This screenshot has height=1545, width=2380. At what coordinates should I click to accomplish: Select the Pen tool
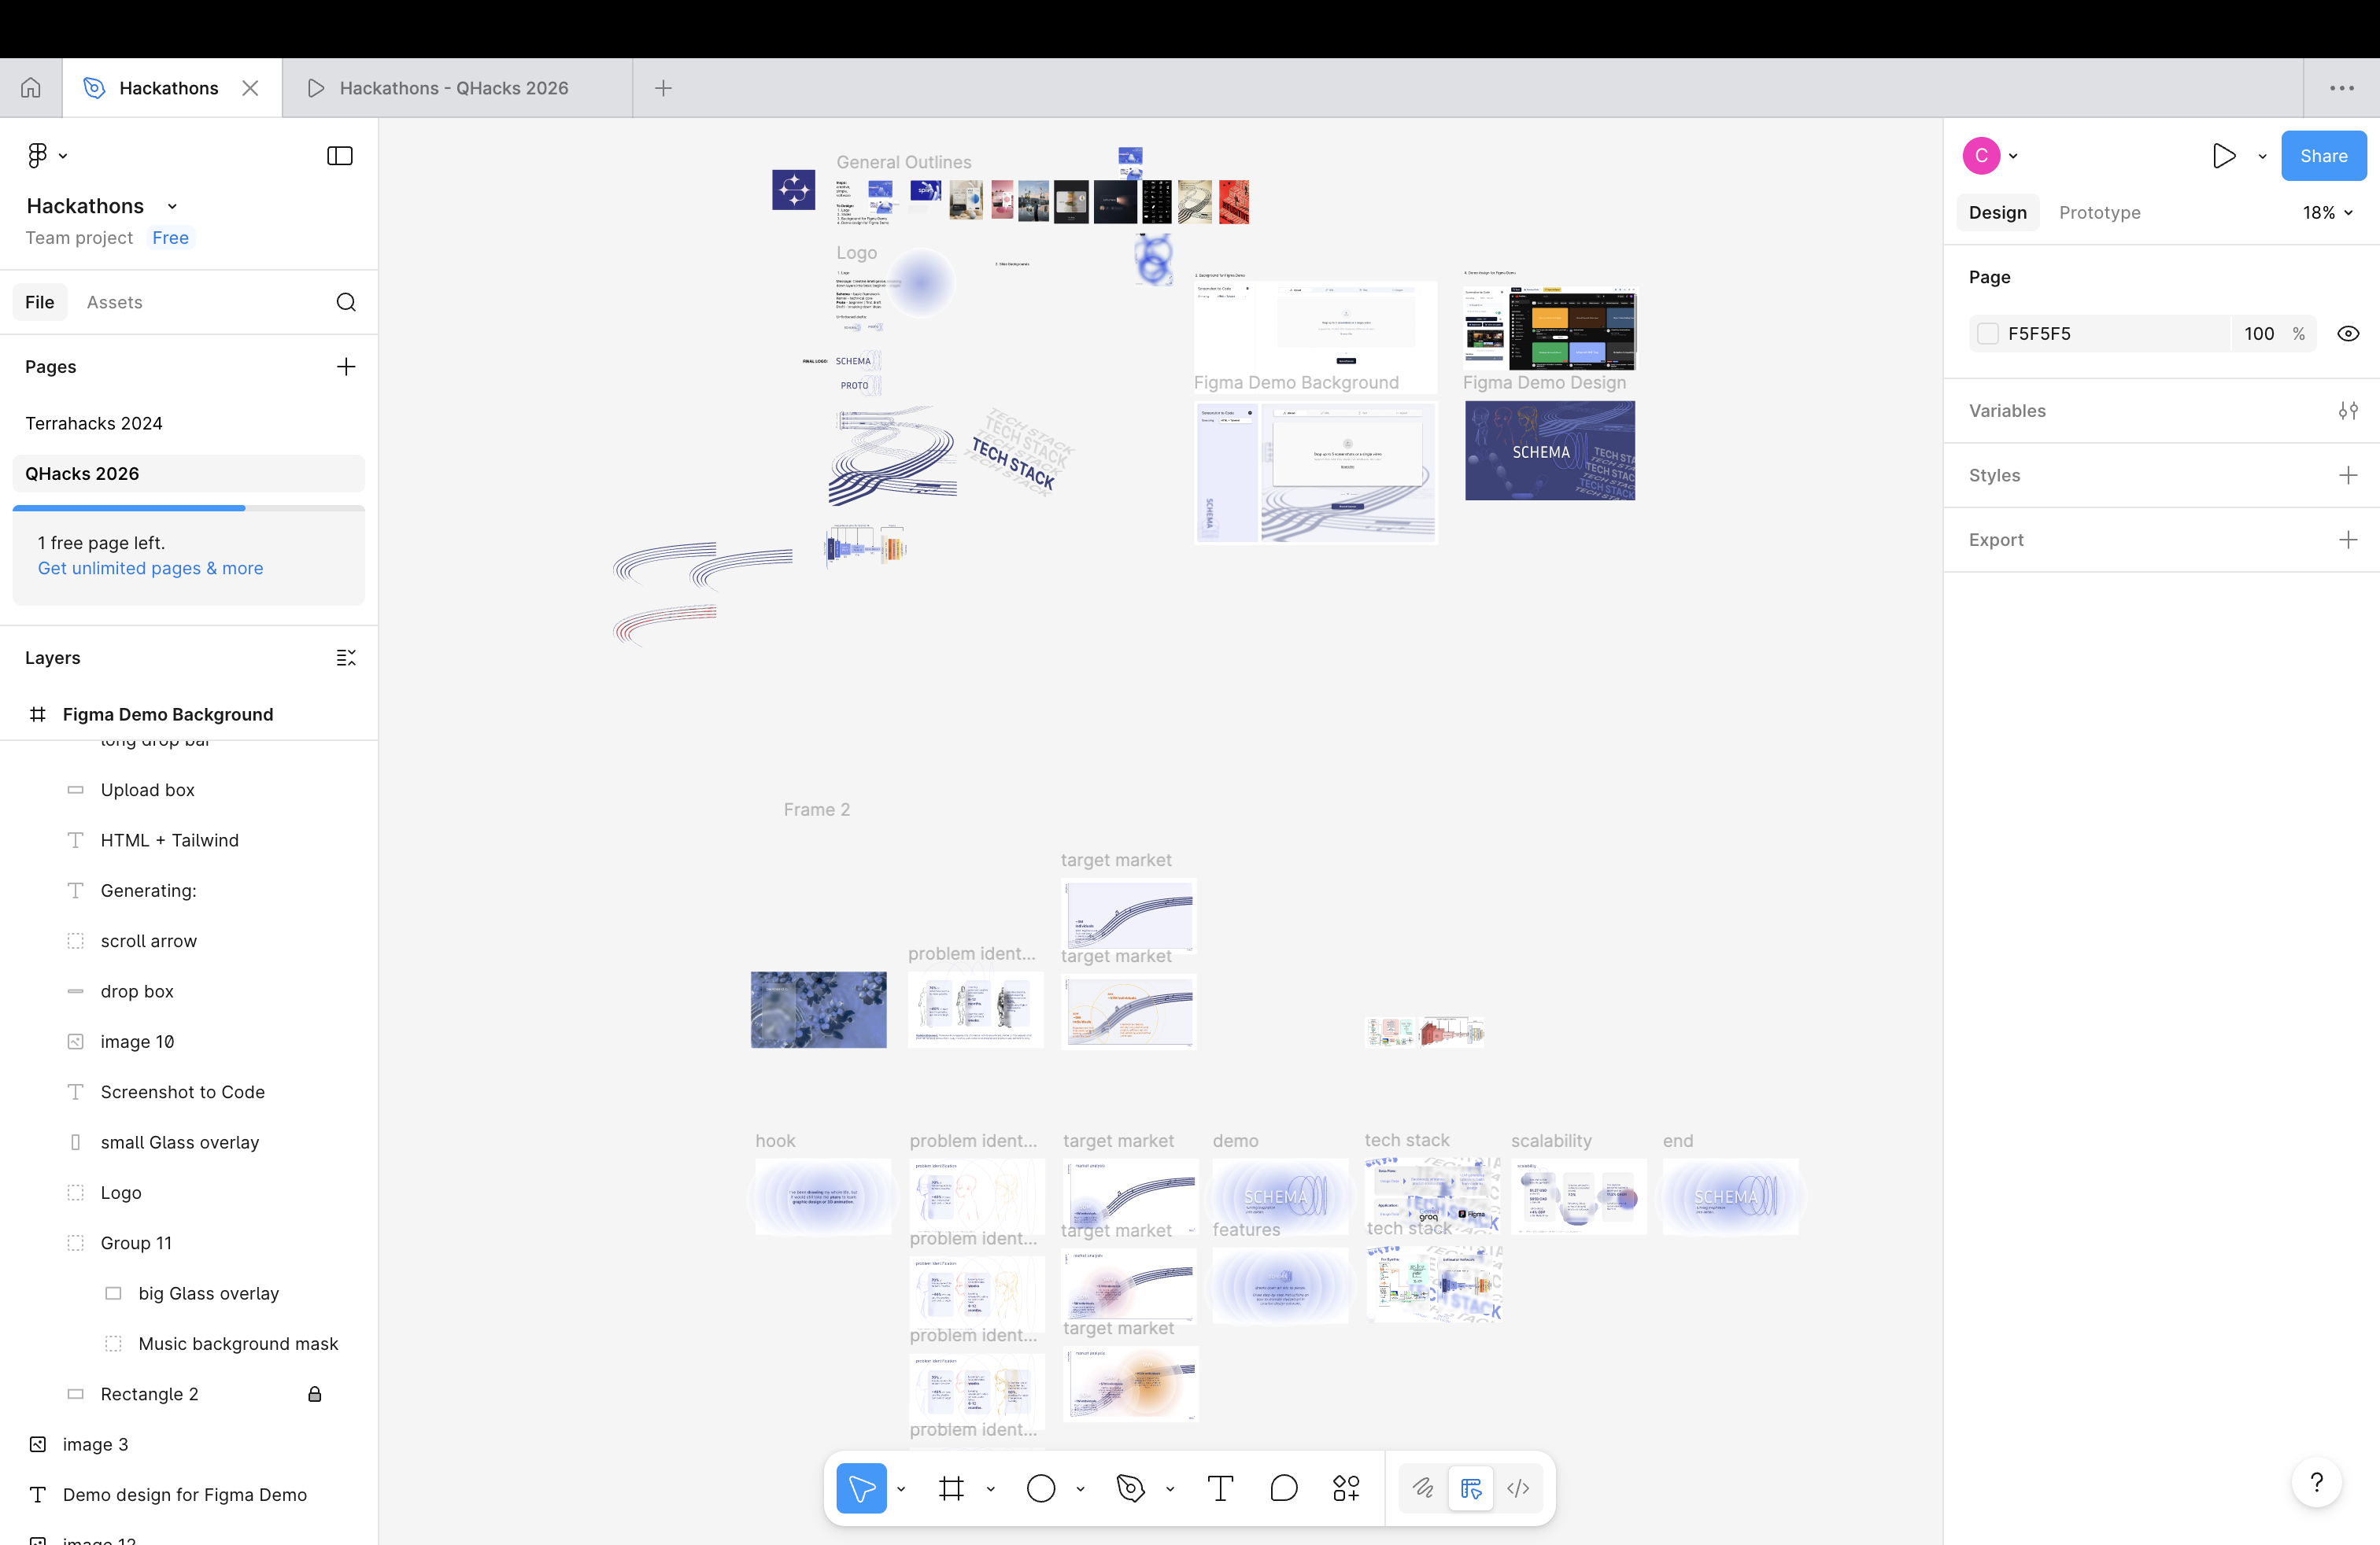click(x=1130, y=1489)
